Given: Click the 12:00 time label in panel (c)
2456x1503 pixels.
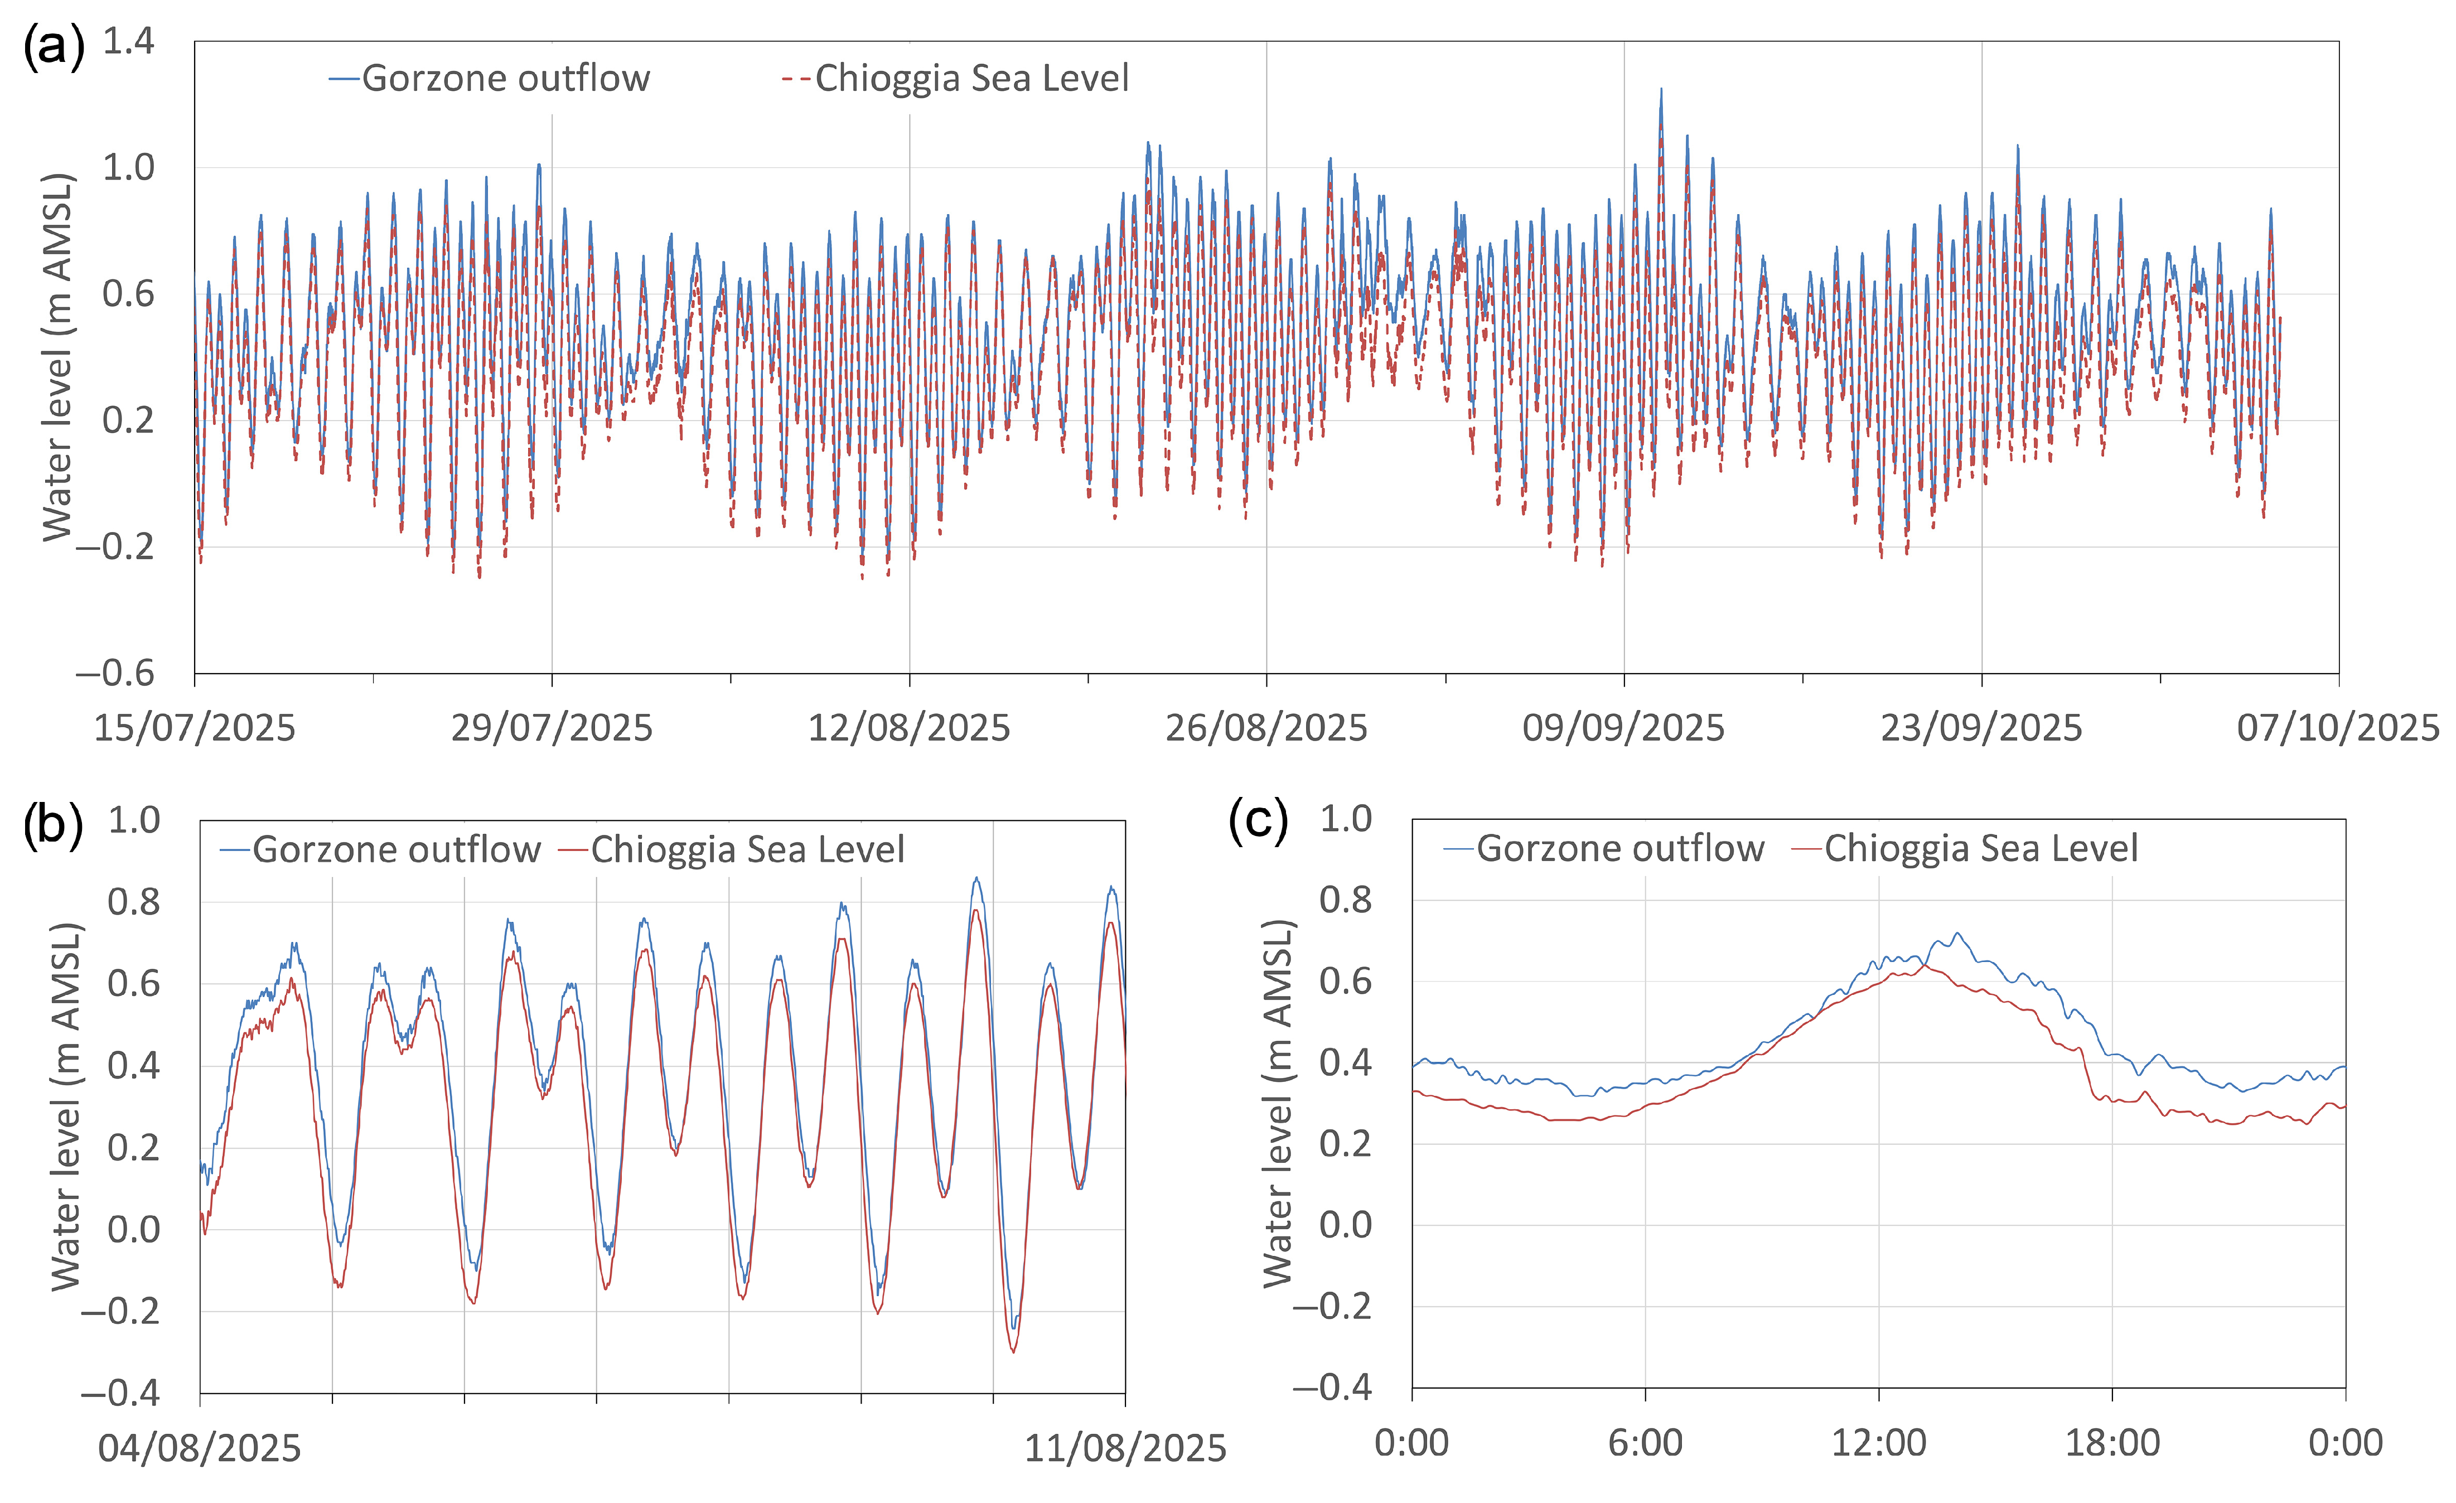Looking at the screenshot, I should point(1879,1442).
